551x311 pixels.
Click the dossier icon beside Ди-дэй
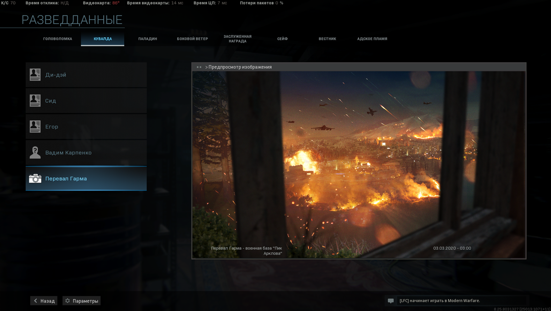(x=35, y=75)
